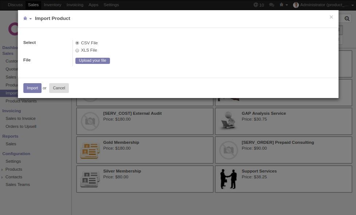Expand the Contacts configuration menu
Viewport: 356px width, 215px height.
pos(14,177)
